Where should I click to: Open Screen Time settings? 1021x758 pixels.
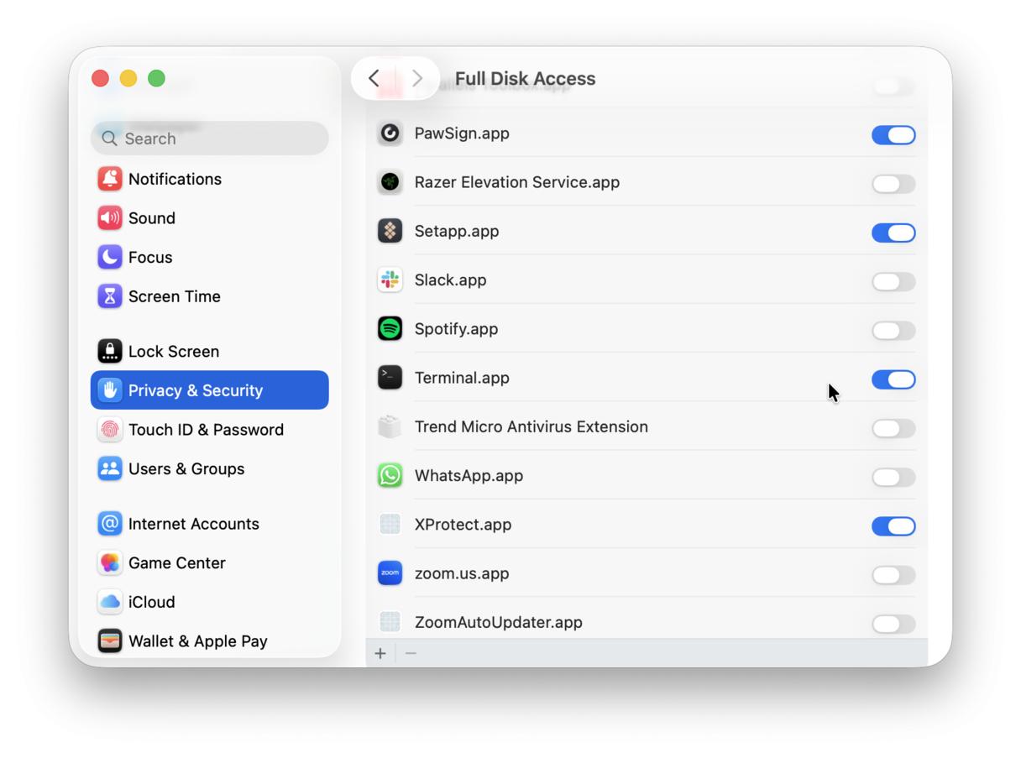(209, 296)
